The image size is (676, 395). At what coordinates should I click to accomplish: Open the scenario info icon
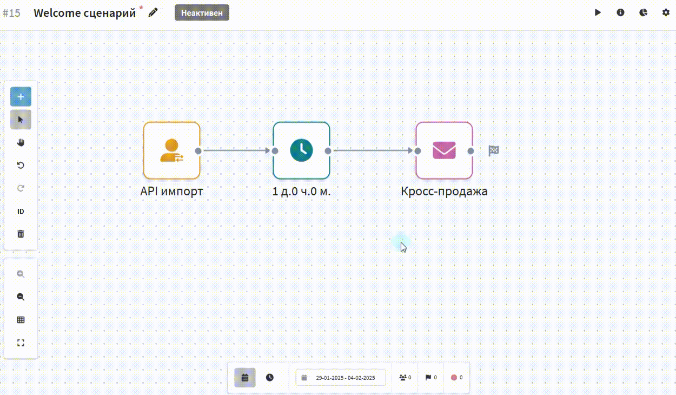point(620,12)
